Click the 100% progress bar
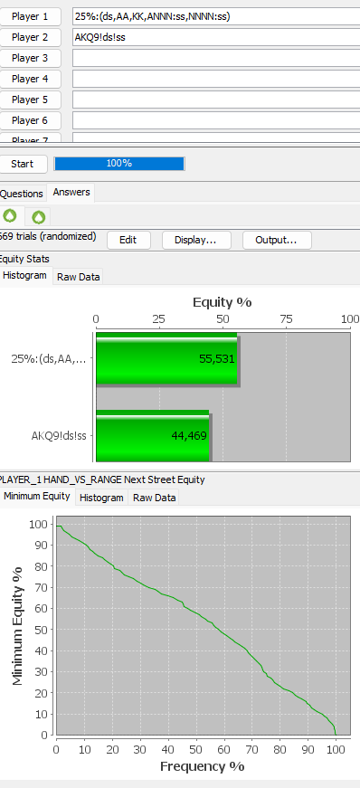The height and width of the screenshot is (788, 360). tap(119, 164)
